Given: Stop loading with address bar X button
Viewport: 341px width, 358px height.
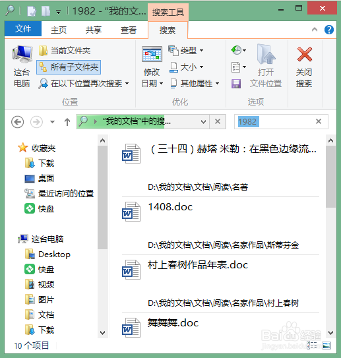Looking at the screenshot, I should click(x=218, y=121).
